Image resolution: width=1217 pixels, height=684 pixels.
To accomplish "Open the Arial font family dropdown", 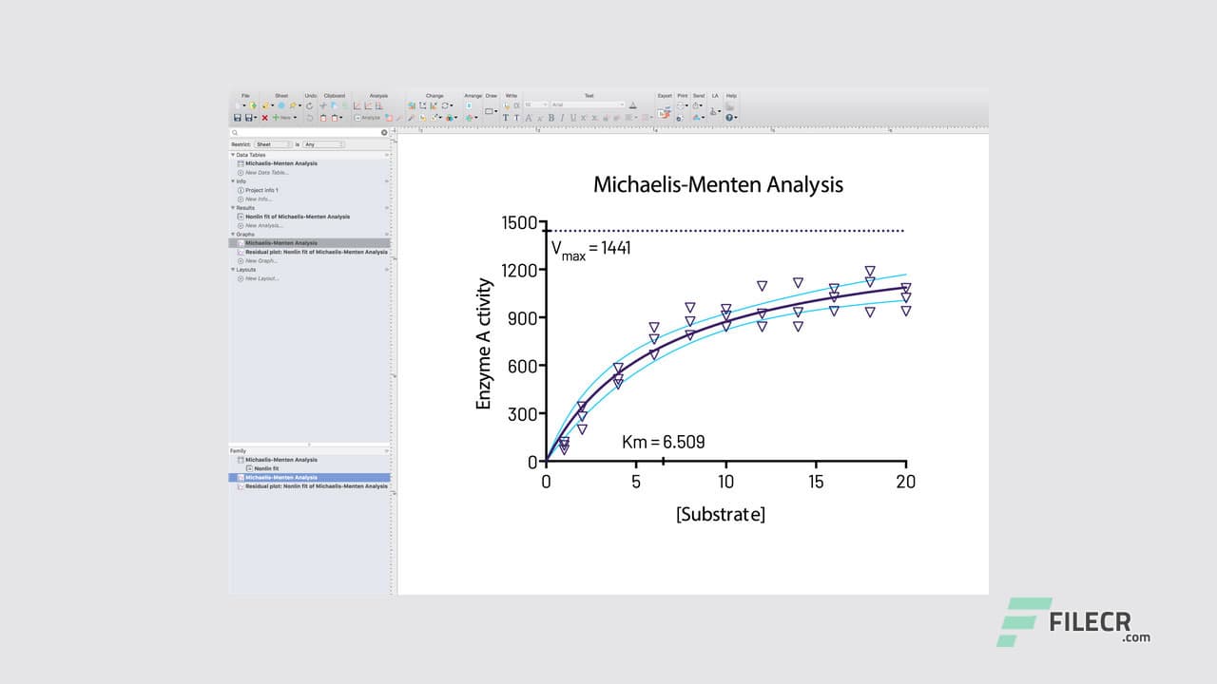I will (x=587, y=105).
